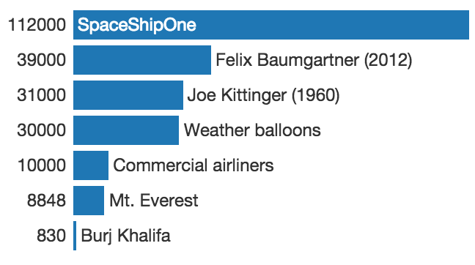Select the Burj Khalifa label
This screenshot has width=475, height=265.
coord(126,236)
